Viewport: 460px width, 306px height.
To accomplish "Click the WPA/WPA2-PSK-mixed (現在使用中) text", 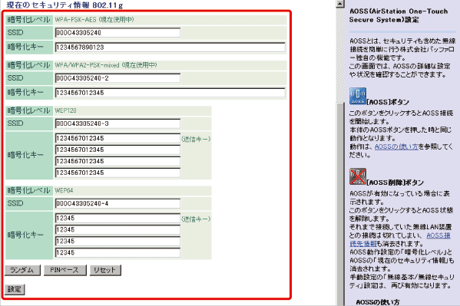I will pos(106,65).
